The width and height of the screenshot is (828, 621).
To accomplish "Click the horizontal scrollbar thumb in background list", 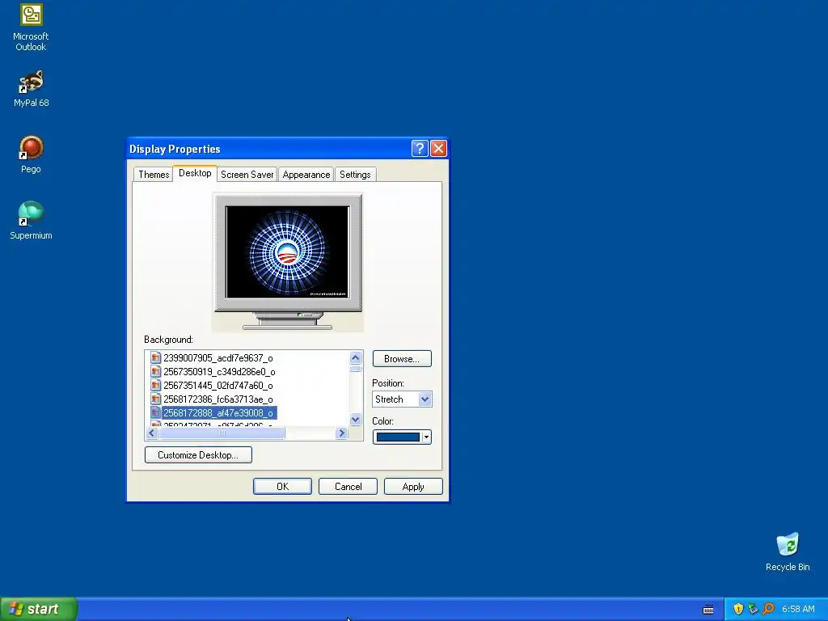I will 222,433.
